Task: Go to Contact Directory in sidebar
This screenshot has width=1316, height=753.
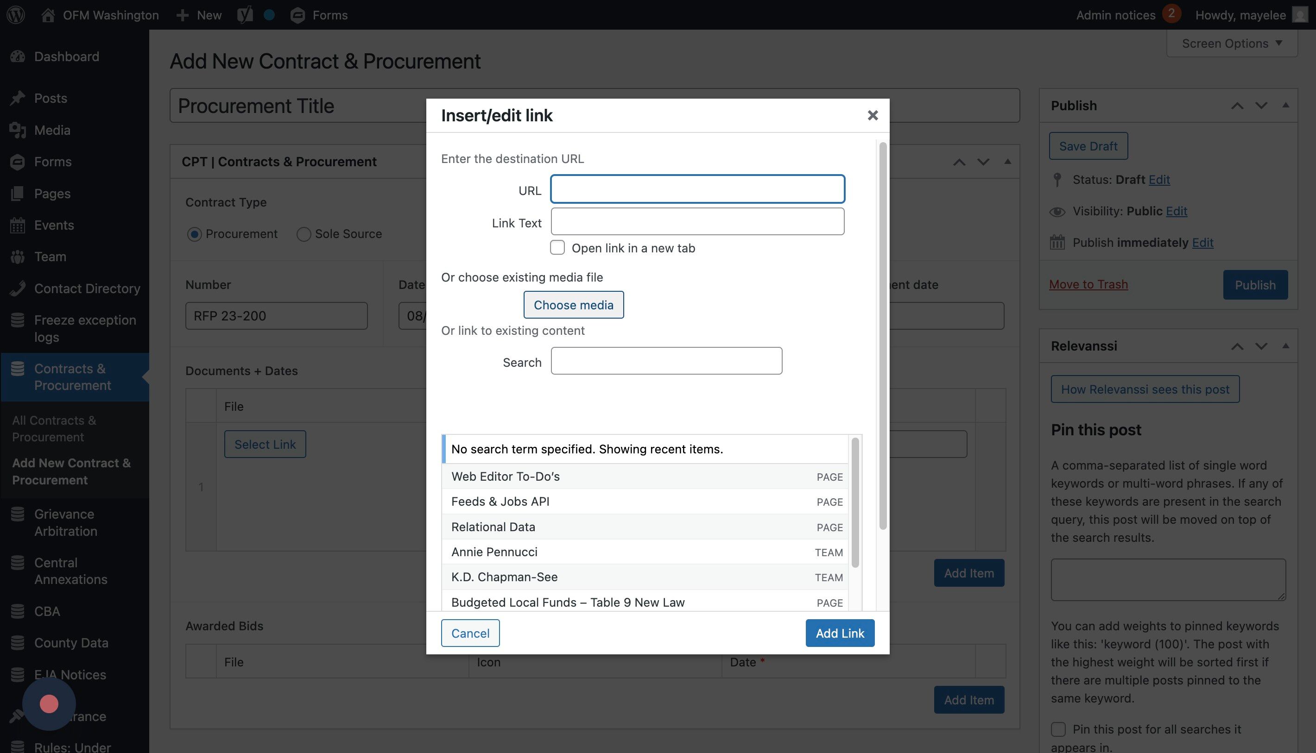Action: 87,288
